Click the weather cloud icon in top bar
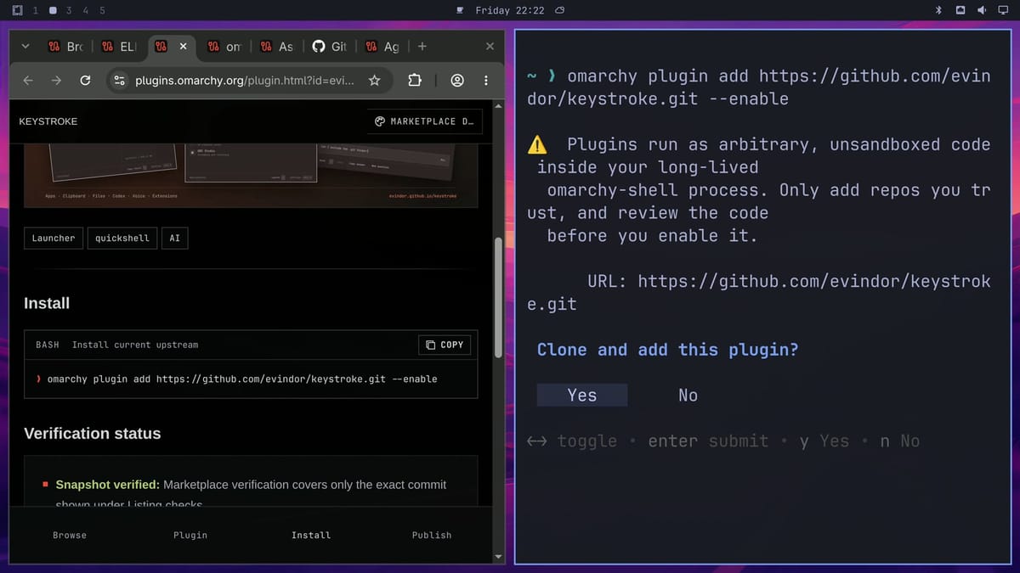The width and height of the screenshot is (1020, 573). pyautogui.click(x=559, y=10)
